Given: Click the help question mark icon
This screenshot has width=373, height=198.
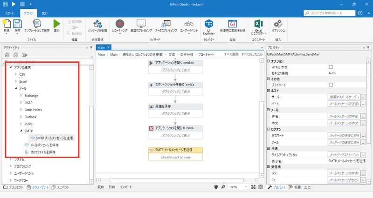Looking at the screenshot, I should coord(360,13).
